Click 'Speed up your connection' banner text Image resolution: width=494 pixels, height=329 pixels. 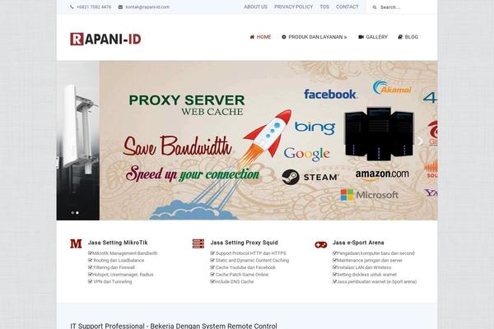(x=193, y=174)
